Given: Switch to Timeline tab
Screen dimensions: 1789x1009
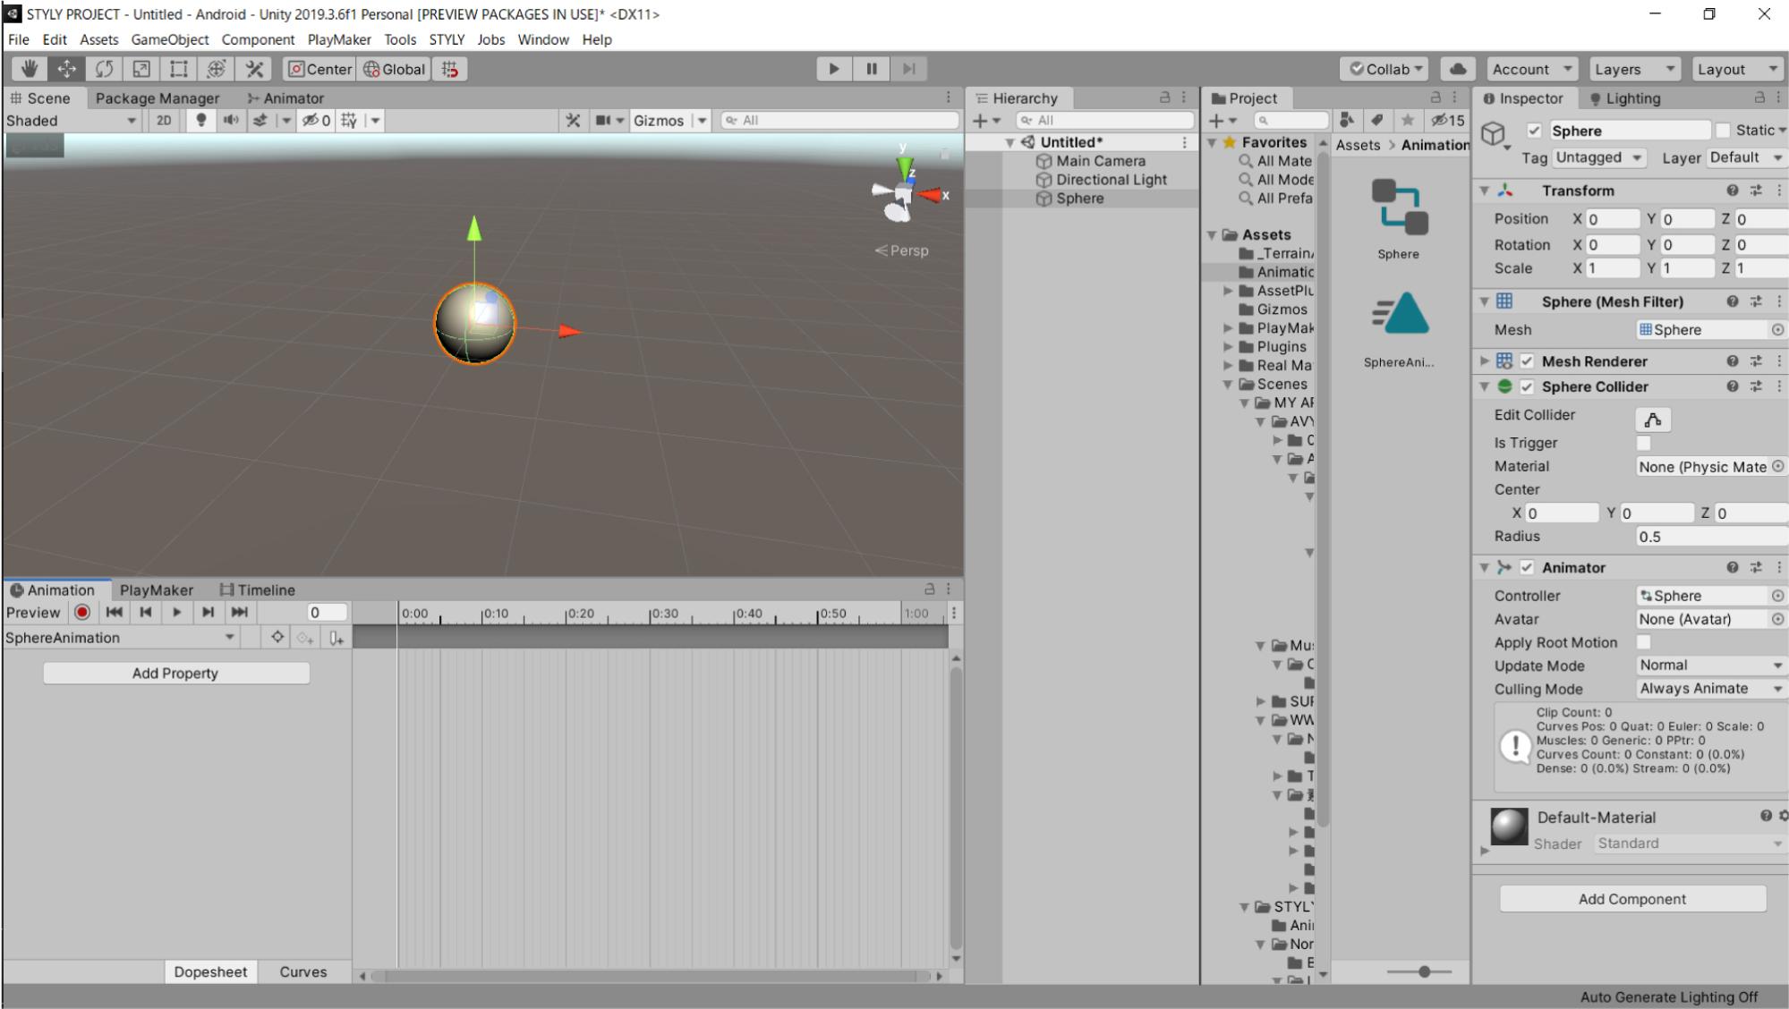Looking at the screenshot, I should [258, 590].
